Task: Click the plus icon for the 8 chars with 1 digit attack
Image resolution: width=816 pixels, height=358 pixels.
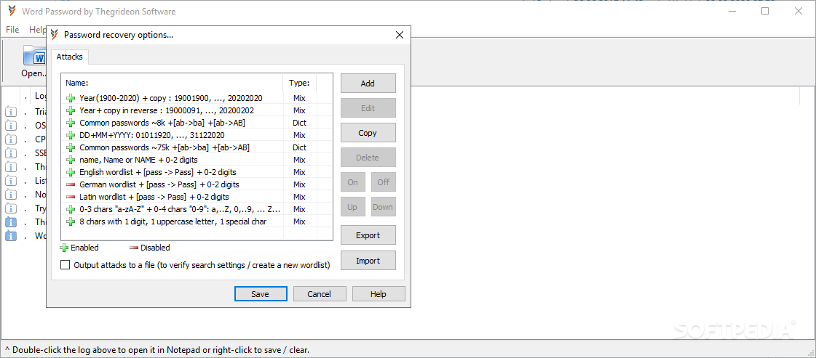Action: [71, 221]
